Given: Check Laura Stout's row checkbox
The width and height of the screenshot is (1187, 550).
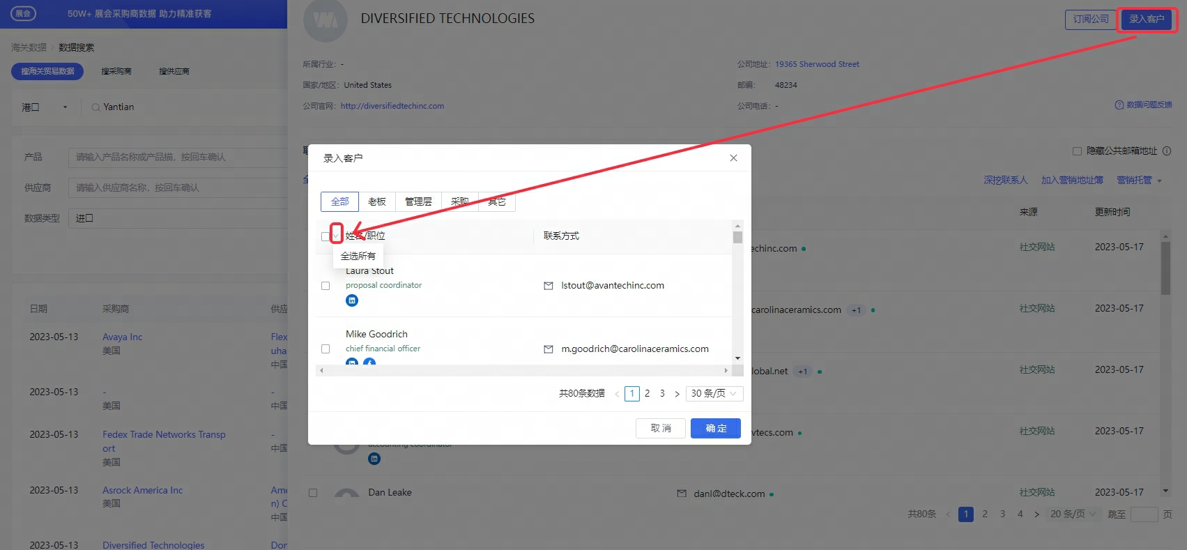Looking at the screenshot, I should pyautogui.click(x=326, y=286).
